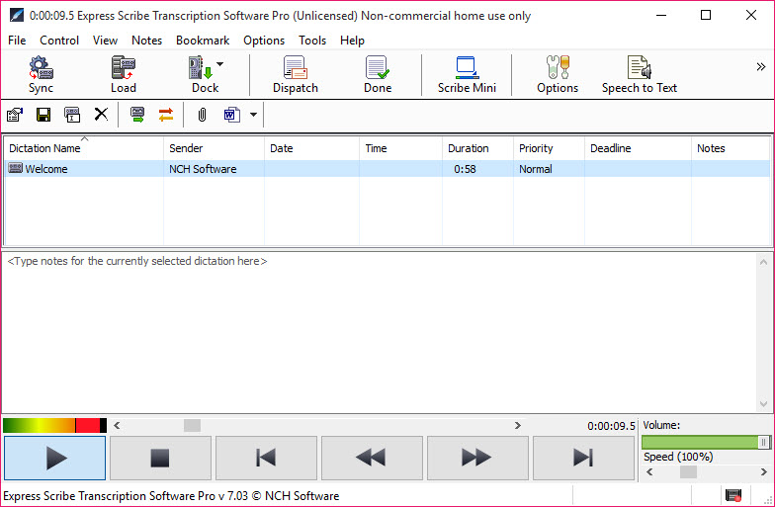The height and width of the screenshot is (507, 775).
Task: Sort by Time column header
Action: [400, 148]
